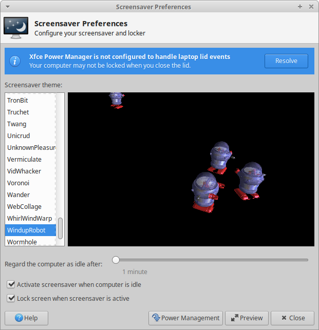The height and width of the screenshot is (330, 319).
Task: Select the UnknownPleasures theme
Action: tap(30, 147)
